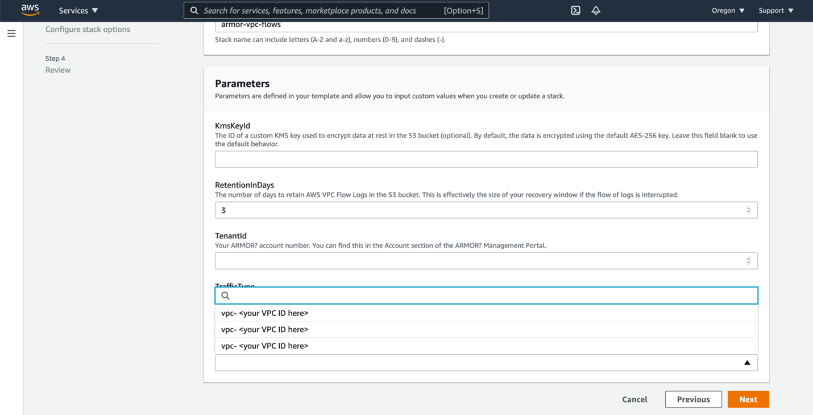Click the magnifier icon in VPC filter box
Screen dimensions: 813x415
[225, 296]
